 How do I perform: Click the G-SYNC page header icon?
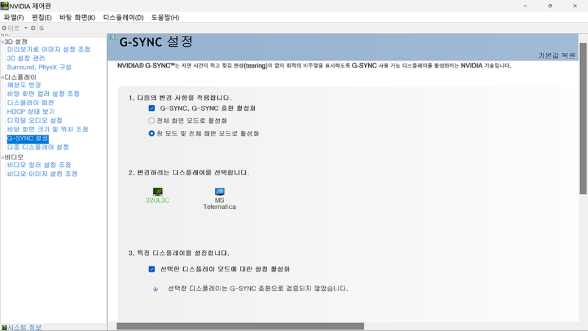point(113,38)
